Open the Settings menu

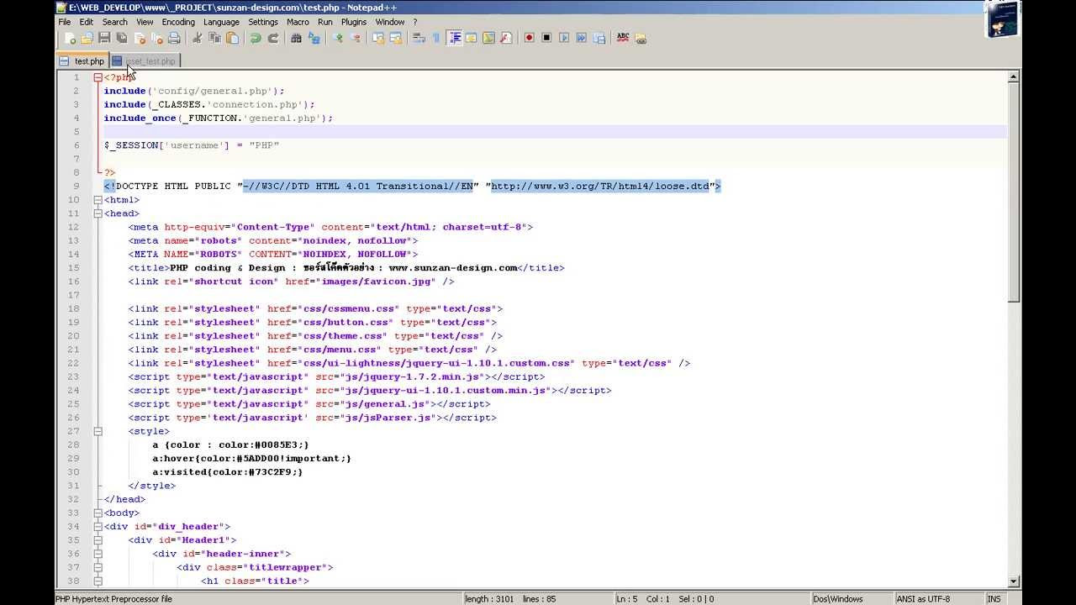click(263, 22)
